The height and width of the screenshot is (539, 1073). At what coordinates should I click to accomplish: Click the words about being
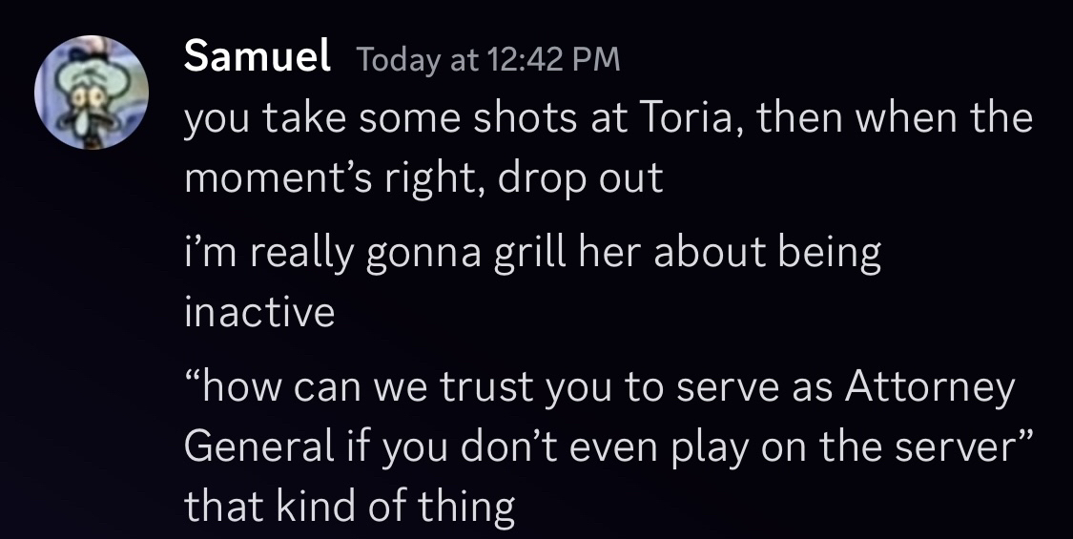coord(767,254)
